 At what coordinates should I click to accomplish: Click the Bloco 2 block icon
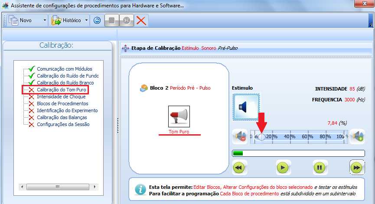click(x=144, y=88)
